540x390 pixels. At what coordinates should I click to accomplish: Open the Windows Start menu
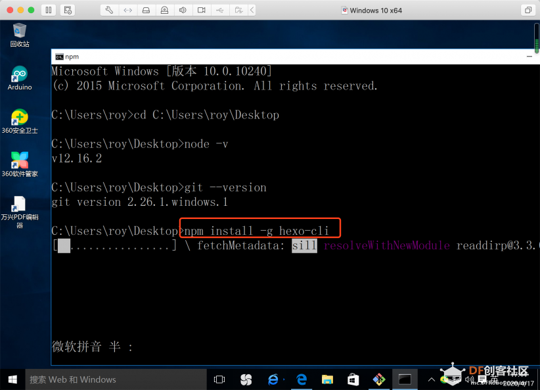12,379
